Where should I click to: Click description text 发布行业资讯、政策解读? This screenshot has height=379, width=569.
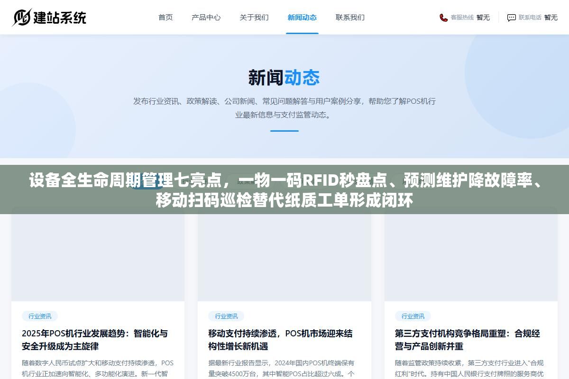coord(284,108)
